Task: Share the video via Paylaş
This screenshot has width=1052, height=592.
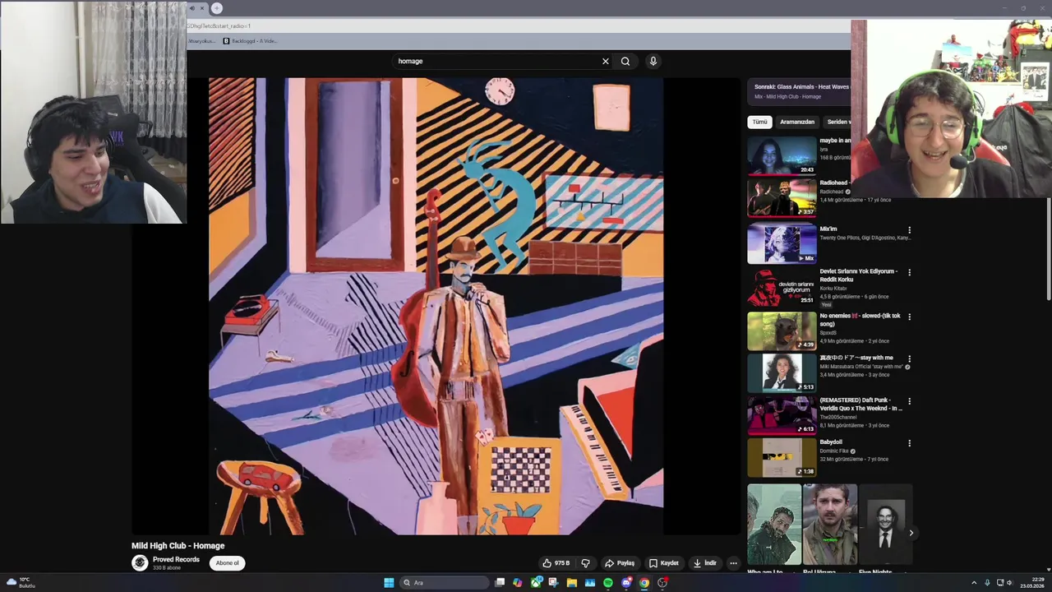Action: (620, 563)
